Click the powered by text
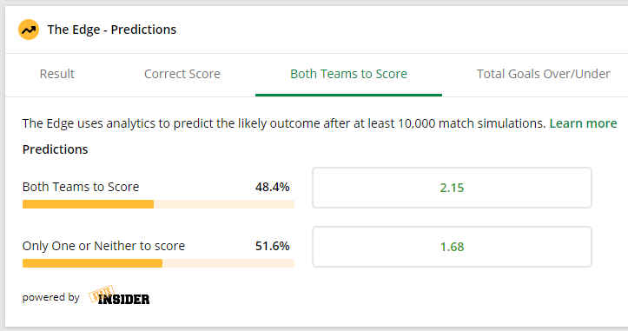Screen dimensions: 628x331 point(51,297)
